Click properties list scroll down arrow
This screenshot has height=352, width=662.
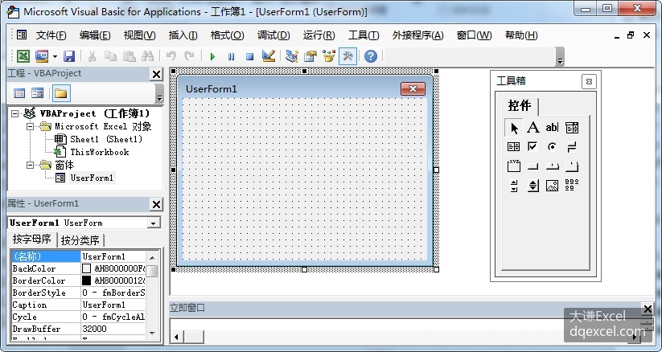click(152, 333)
